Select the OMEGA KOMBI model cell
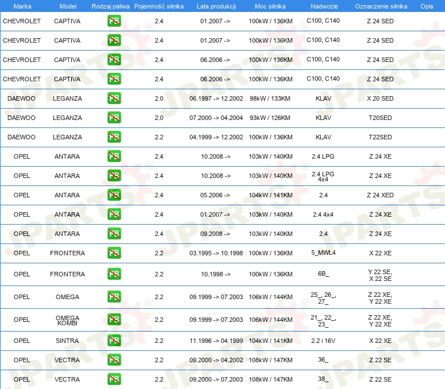Screen dimensions: 445x389 (67, 320)
